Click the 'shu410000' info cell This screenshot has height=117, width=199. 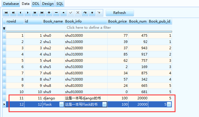coord(86,61)
